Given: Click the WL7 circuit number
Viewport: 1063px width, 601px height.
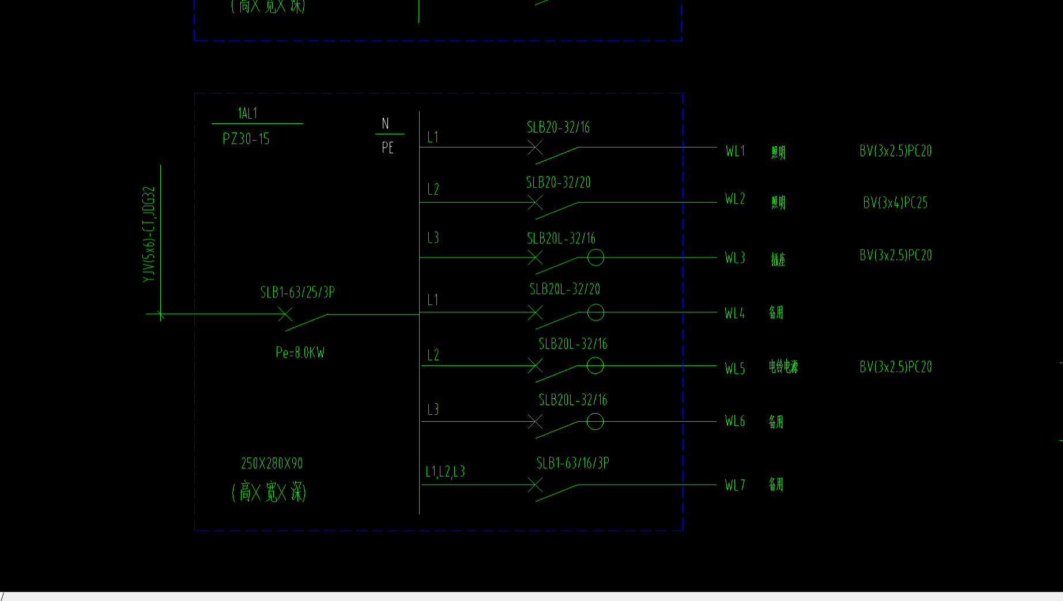Looking at the screenshot, I should [x=735, y=485].
